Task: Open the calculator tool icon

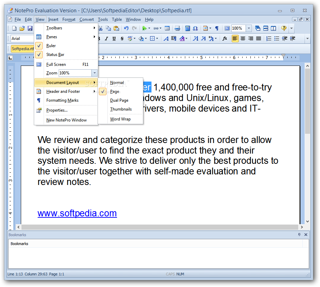Action: pyautogui.click(x=187, y=28)
